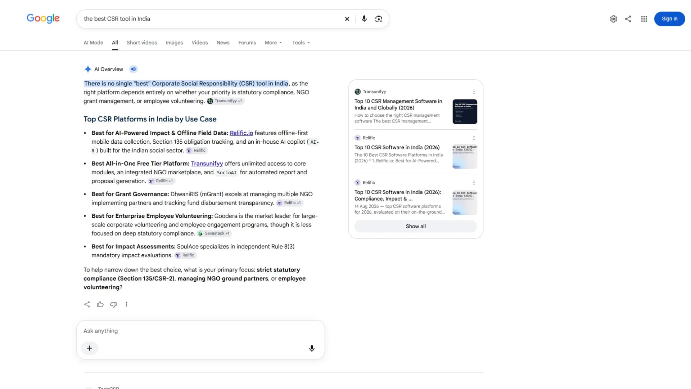Open the Relific.io link
Screen dimensions: 691x389
tap(241, 133)
